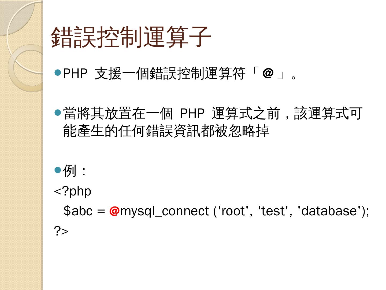386x290 pixels.
Task: Select the bold black @ symbol in quotes
Action: tap(268, 73)
